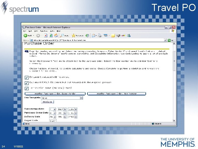The height and width of the screenshot is (149, 198).
Task: Click the 'Use Template' label
Action: click(x=32, y=98)
